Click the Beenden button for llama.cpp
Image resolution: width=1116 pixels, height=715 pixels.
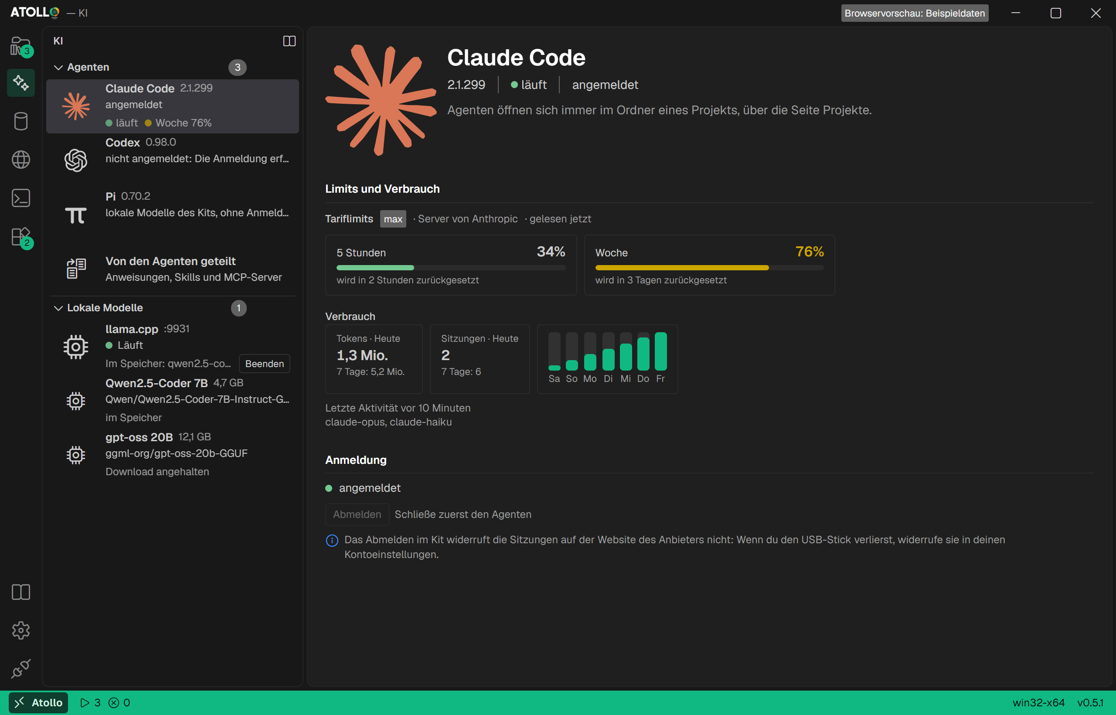click(x=265, y=364)
